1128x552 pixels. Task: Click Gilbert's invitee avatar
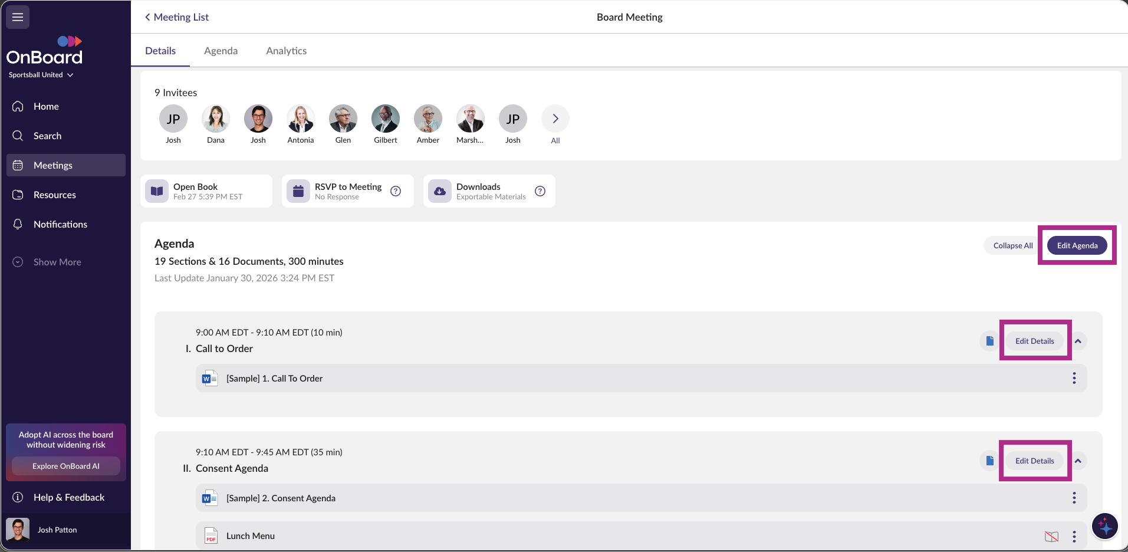tap(386, 119)
